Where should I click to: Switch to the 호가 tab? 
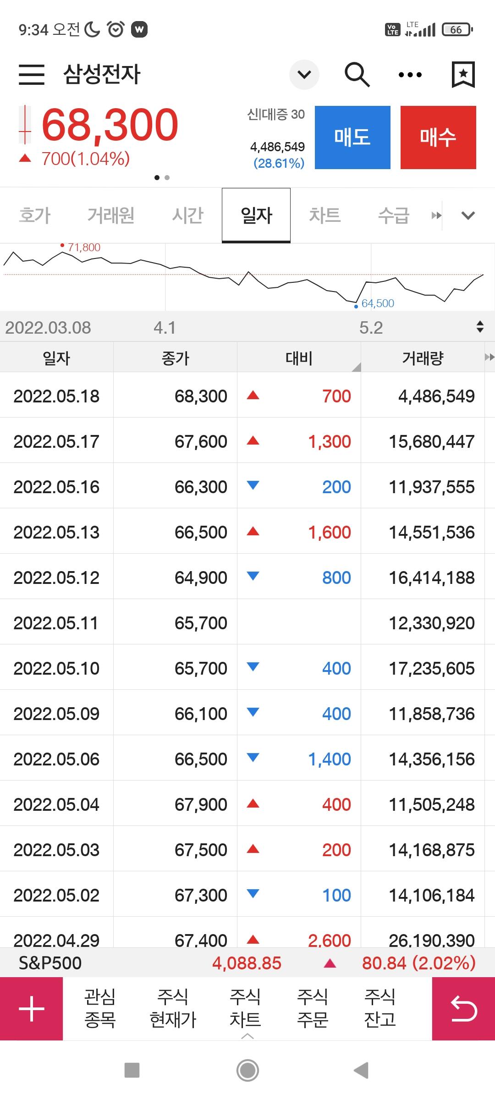tap(34, 215)
